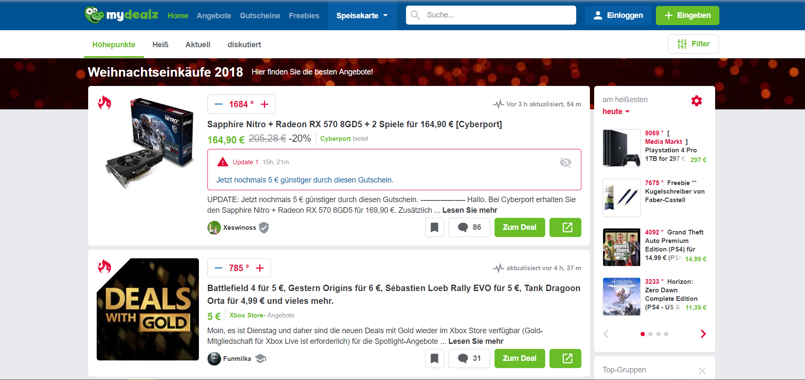
Task: Click Zum Deal for the Xbox Store deal
Action: pyautogui.click(x=519, y=358)
